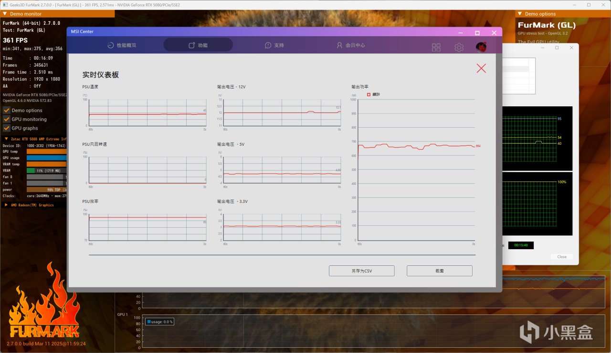Uncheck GPU monitoring checkbox
This screenshot has width=611, height=353.
7,119
